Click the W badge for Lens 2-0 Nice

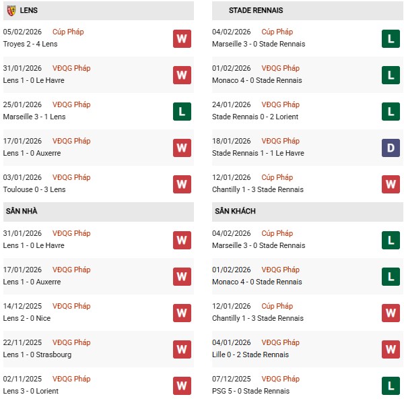pyautogui.click(x=182, y=313)
